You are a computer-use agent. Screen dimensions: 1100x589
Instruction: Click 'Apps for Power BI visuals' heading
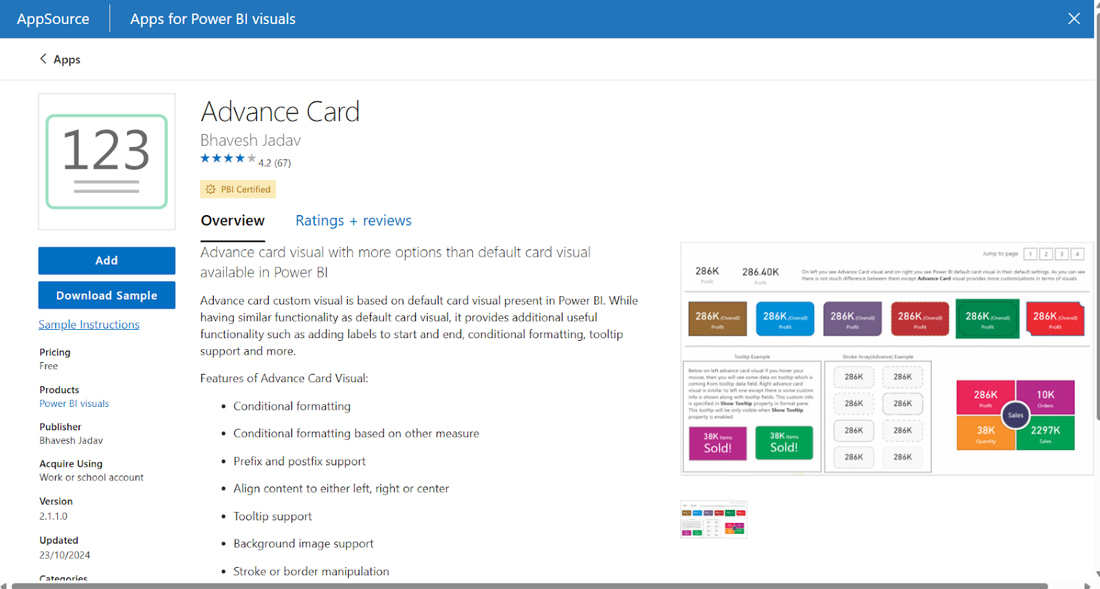[213, 19]
